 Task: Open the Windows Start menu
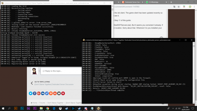click(x=3, y=108)
